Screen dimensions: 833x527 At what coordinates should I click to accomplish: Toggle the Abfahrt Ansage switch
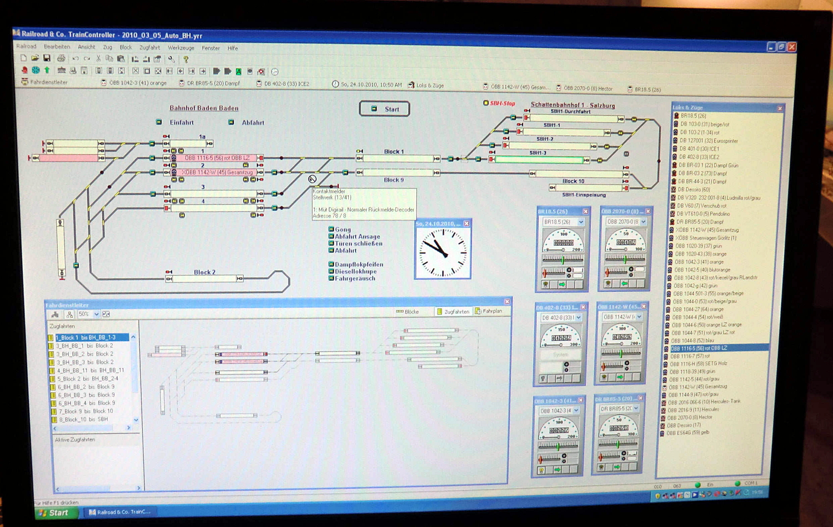click(x=331, y=236)
